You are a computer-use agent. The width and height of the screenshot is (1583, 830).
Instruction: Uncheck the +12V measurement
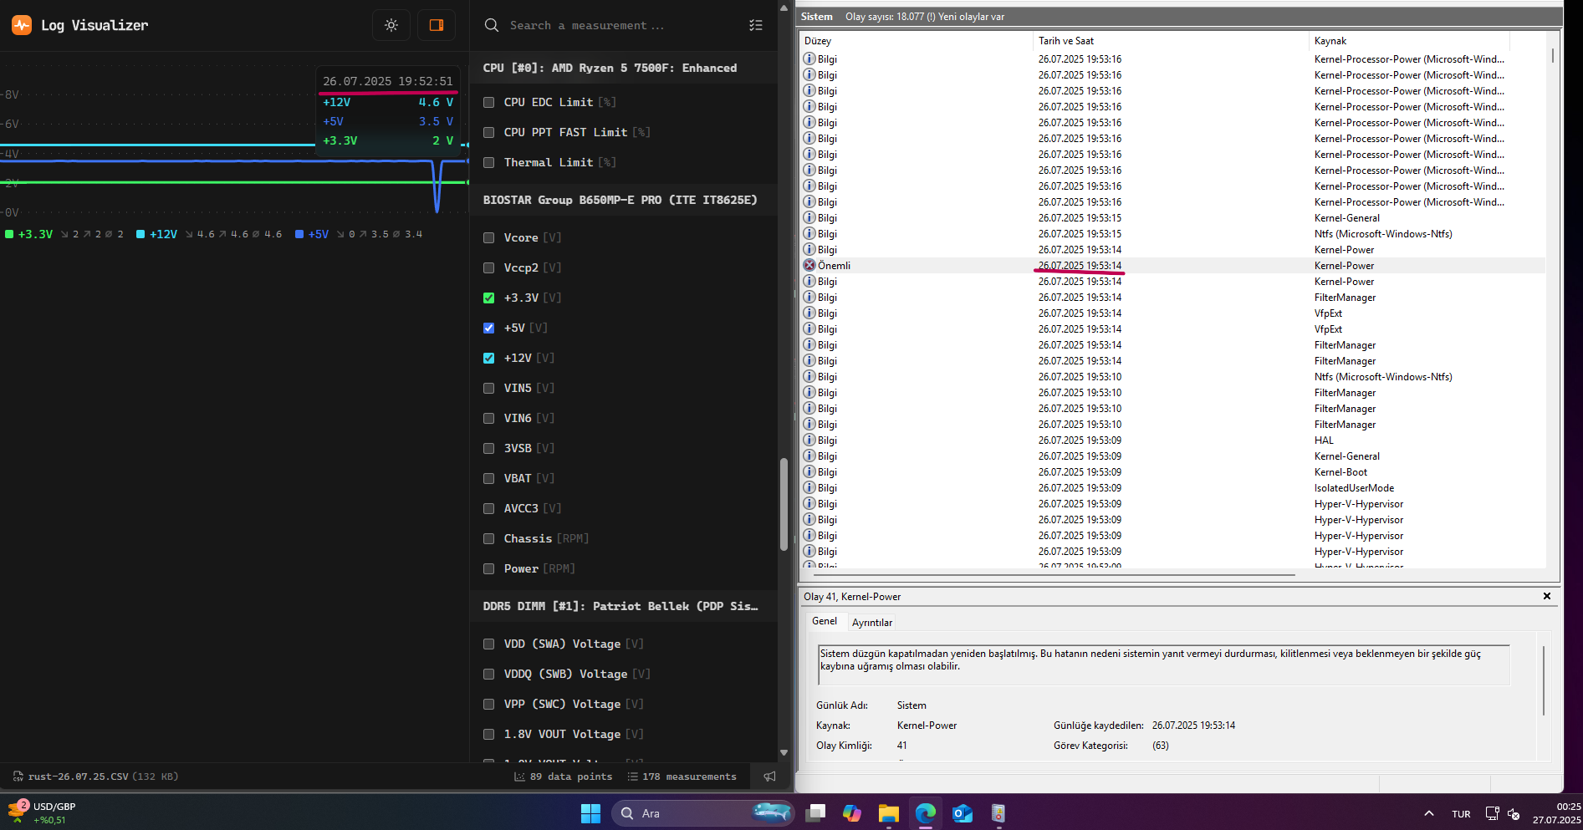[x=489, y=358]
